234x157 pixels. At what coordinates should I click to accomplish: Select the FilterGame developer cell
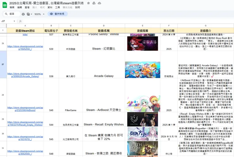coord(71,95)
